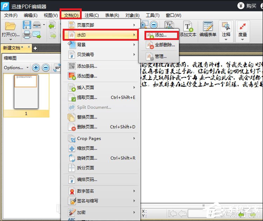Click 添加... in watermark submenu
The image size is (263, 221).
161,35
